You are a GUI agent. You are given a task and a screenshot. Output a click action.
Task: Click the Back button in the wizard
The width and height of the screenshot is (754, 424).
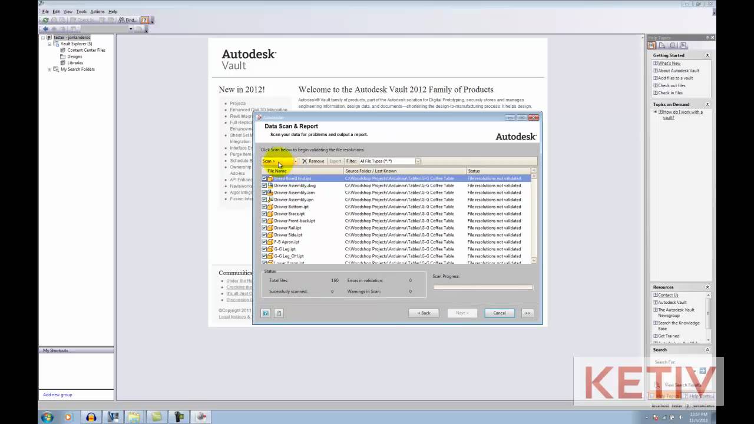424,313
